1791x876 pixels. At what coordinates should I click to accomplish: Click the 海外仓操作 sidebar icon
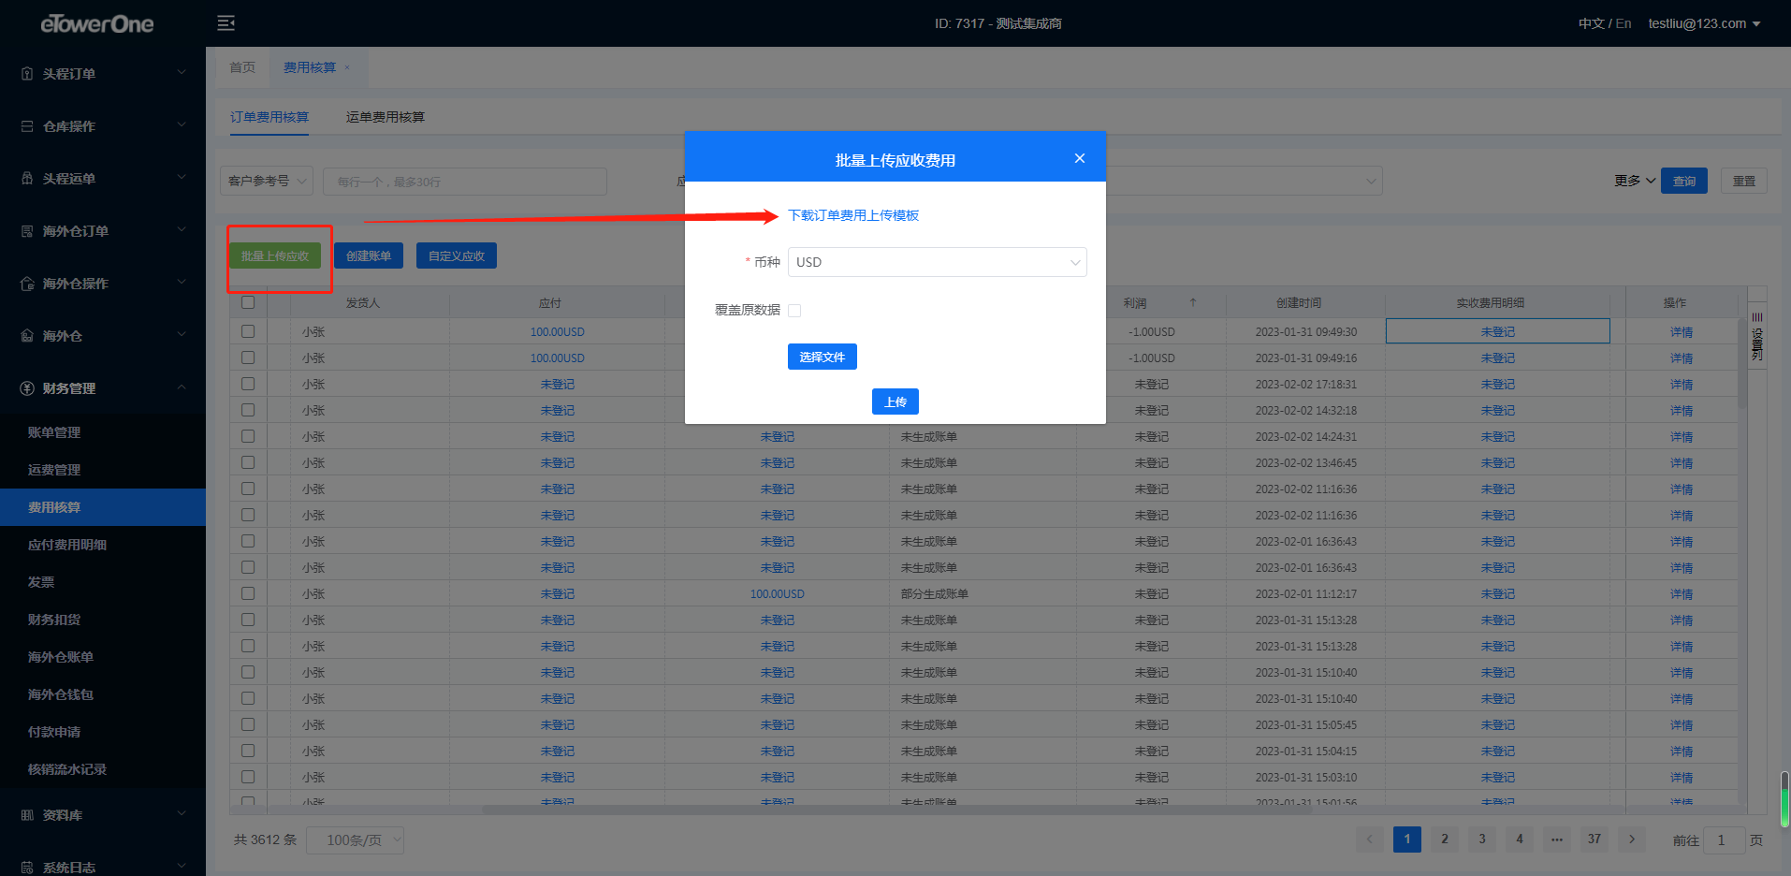click(x=27, y=284)
